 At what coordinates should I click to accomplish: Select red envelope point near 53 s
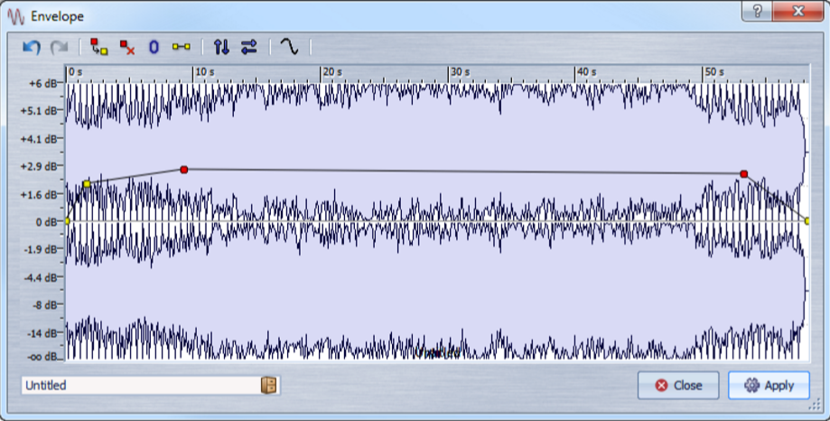click(743, 173)
